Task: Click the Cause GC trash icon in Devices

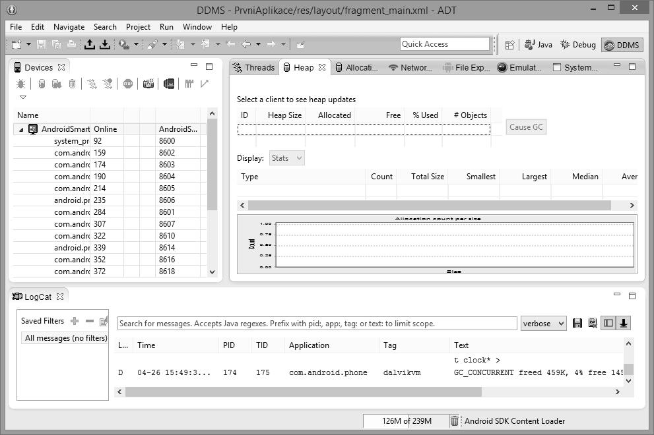Action: click(72, 84)
